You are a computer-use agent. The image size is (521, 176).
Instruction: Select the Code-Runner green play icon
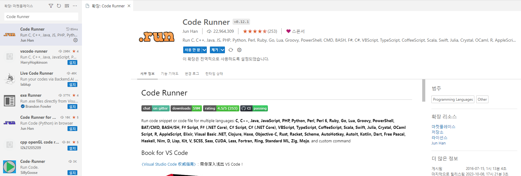tap(10, 167)
